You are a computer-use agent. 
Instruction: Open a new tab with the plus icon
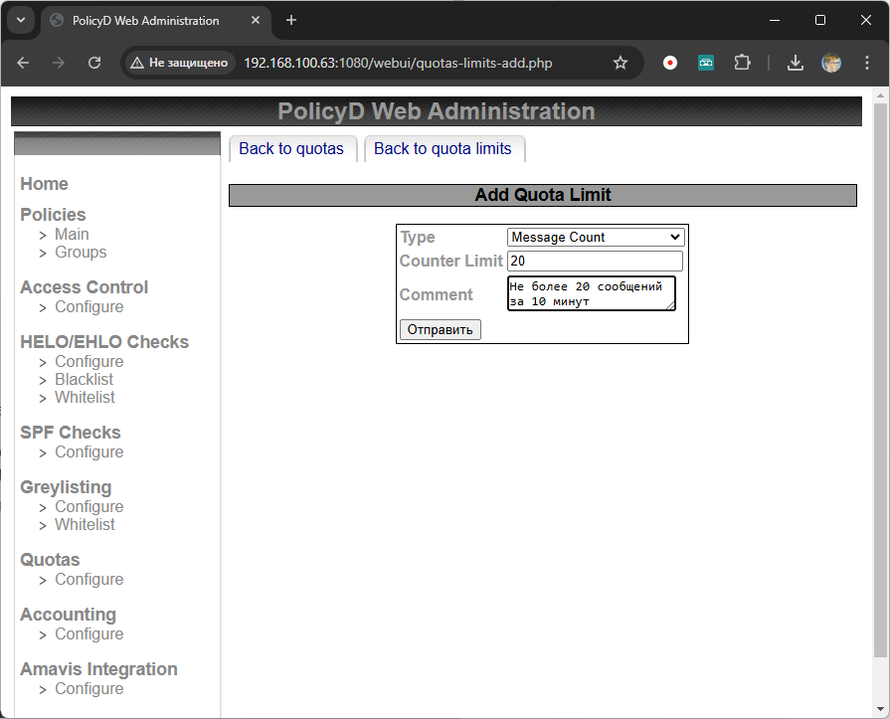pyautogui.click(x=291, y=21)
